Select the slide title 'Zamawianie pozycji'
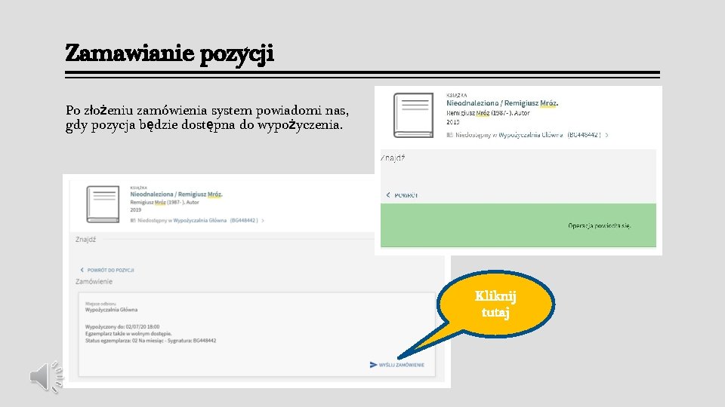The height and width of the screenshot is (407, 725). click(169, 53)
